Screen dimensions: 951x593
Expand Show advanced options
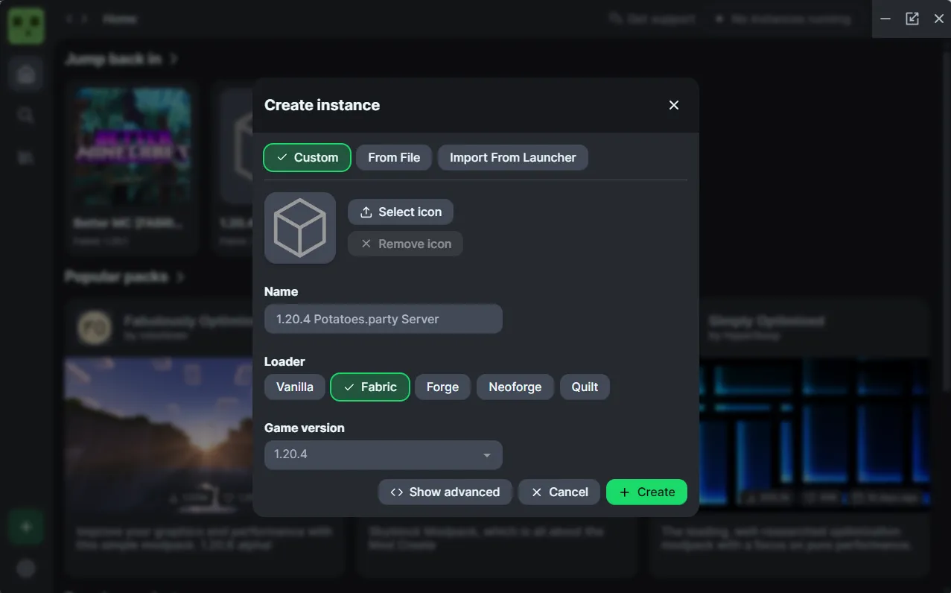point(445,492)
